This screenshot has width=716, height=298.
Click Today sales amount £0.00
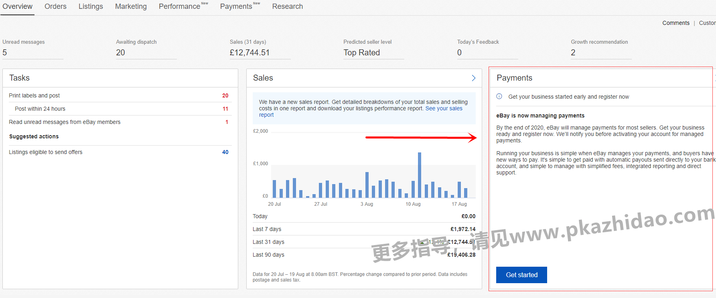coord(468,216)
